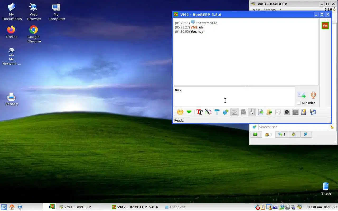Click the code snippet page icon

pyautogui.click(x=278, y=112)
